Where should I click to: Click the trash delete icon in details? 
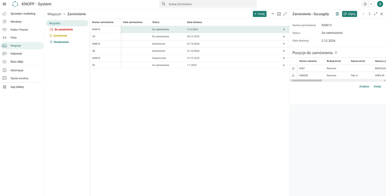point(337,14)
